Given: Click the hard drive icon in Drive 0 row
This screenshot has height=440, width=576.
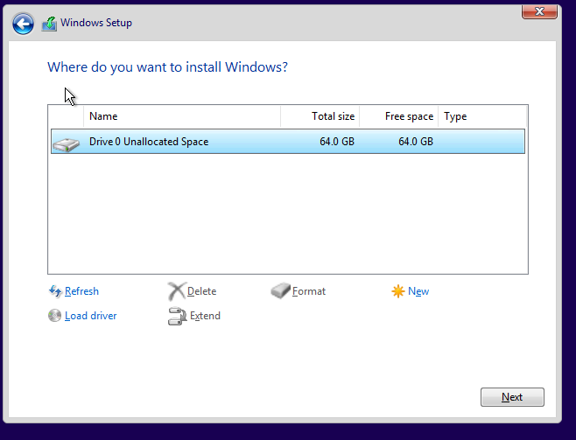Looking at the screenshot, I should tap(67, 144).
